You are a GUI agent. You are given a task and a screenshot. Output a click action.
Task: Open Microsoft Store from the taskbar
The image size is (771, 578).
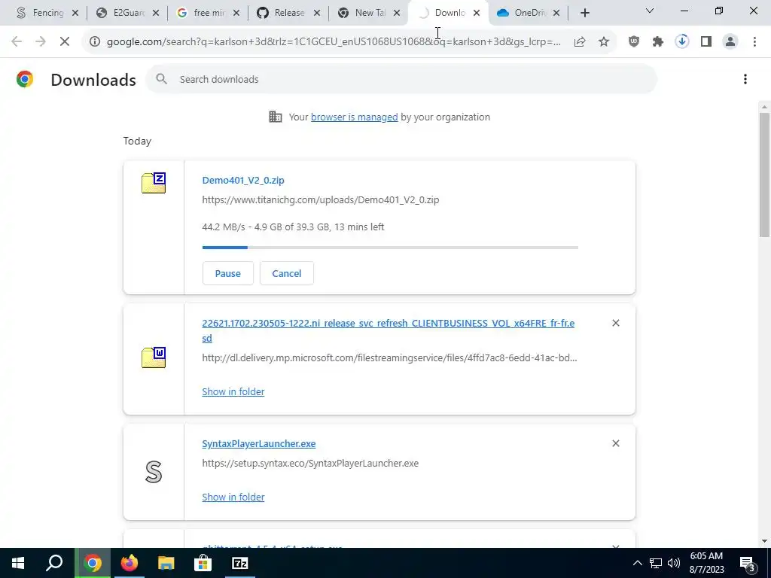pyautogui.click(x=203, y=563)
